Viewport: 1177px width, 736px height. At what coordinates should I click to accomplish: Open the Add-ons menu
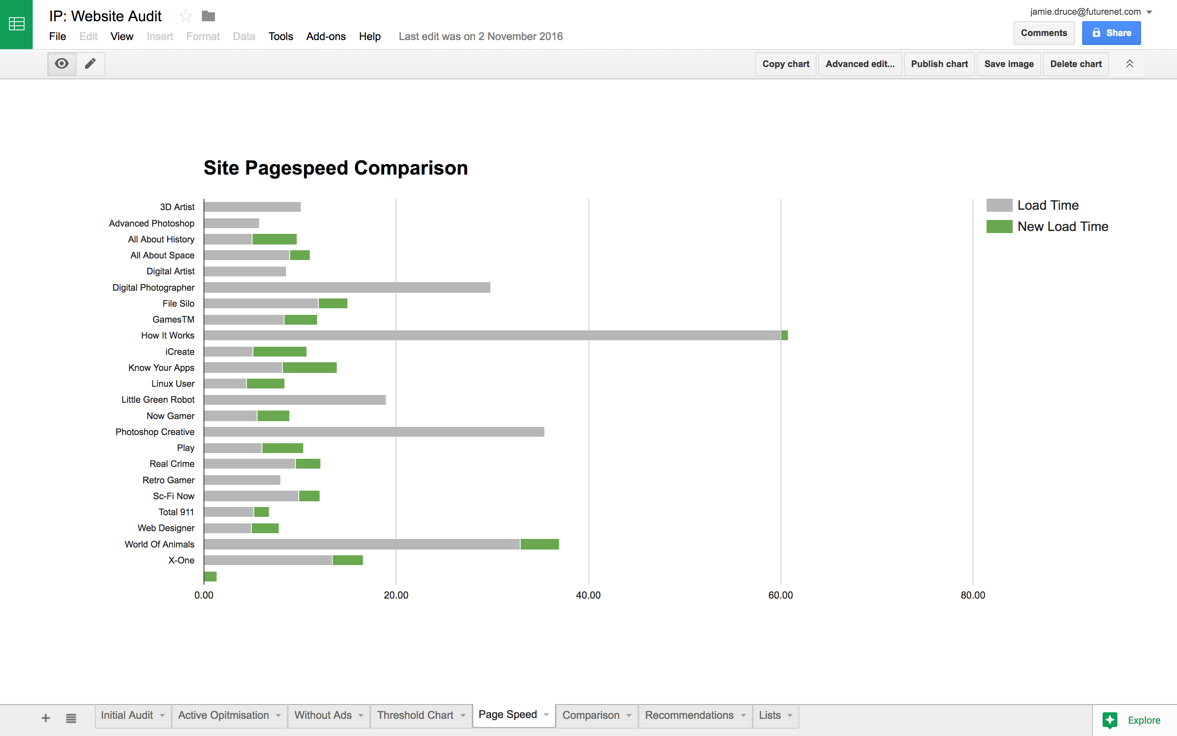tap(326, 36)
